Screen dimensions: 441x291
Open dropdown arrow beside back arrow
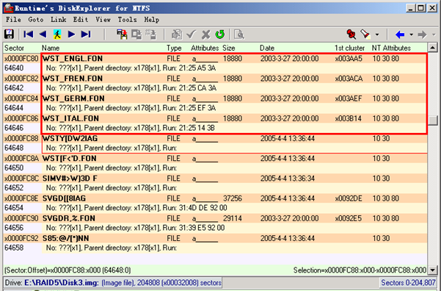click(x=411, y=35)
